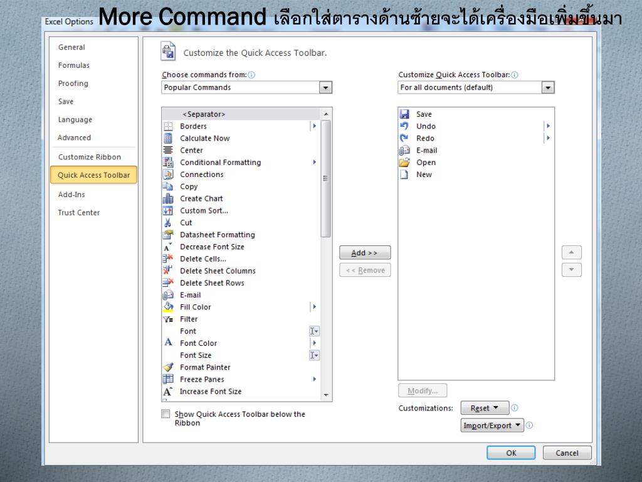Select the Borders command icon
Image resolution: width=642 pixels, height=482 pixels.
click(168, 126)
